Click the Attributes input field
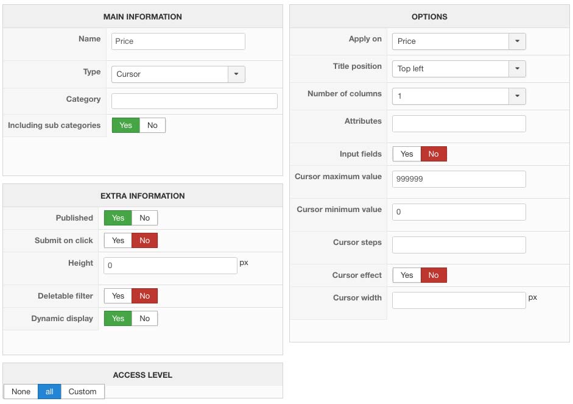This screenshot has width=573, height=404. [x=459, y=124]
